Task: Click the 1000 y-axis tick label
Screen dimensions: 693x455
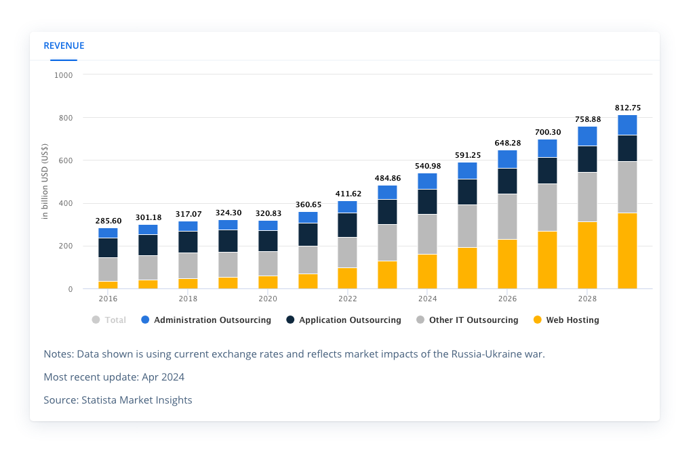Action: tap(63, 75)
